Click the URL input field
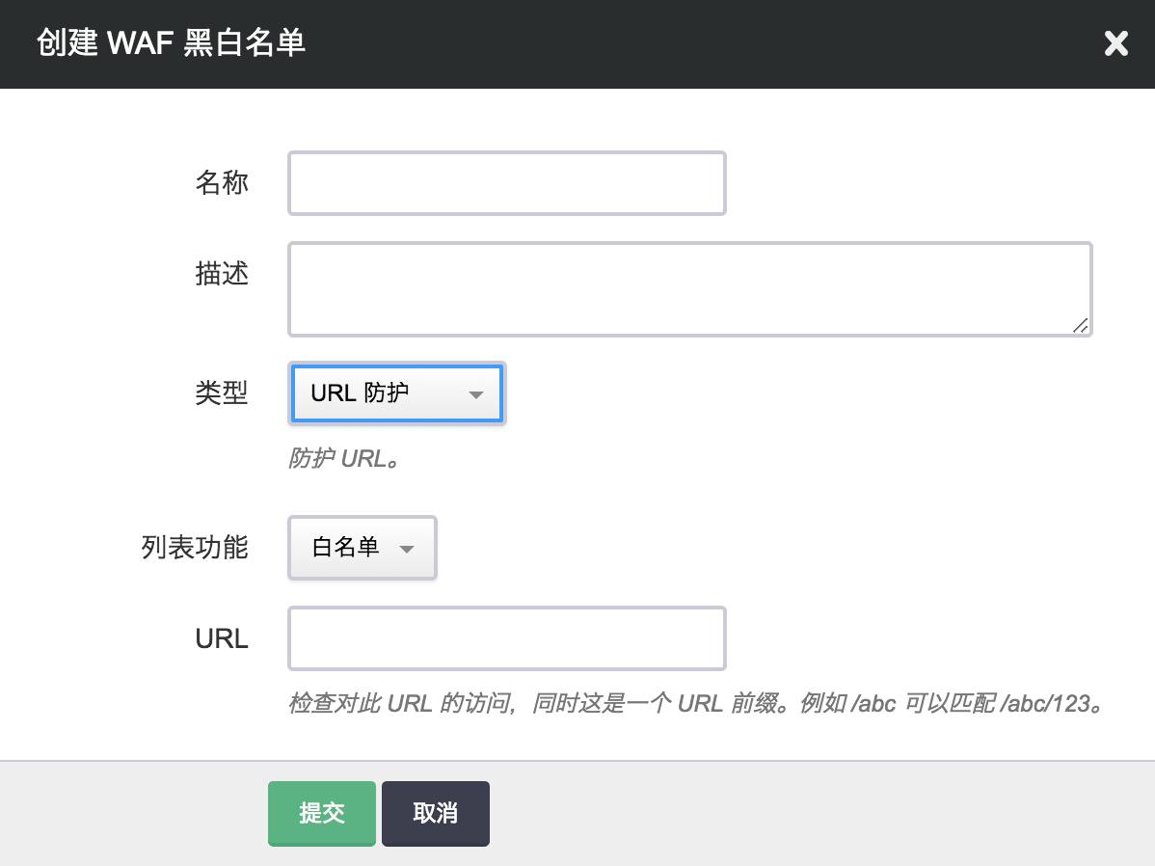The width and height of the screenshot is (1155, 866). [506, 638]
